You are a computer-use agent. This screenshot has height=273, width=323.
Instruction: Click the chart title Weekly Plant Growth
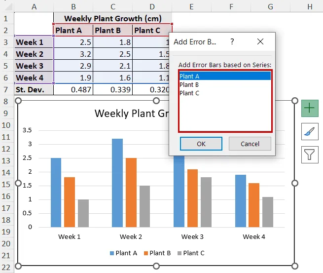(132, 114)
